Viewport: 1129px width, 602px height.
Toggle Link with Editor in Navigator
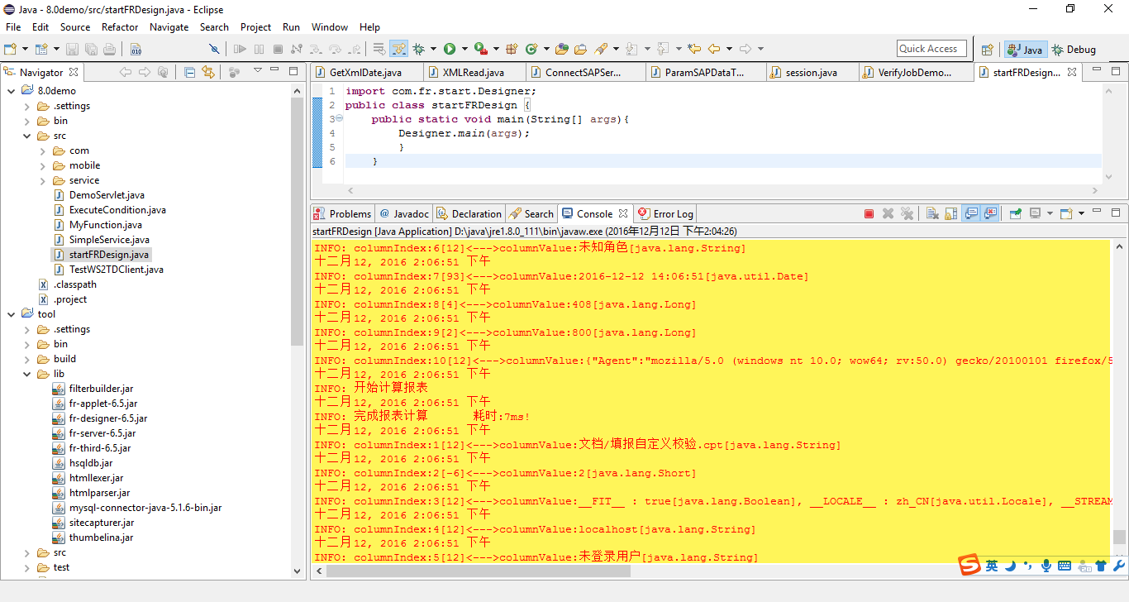tap(208, 72)
